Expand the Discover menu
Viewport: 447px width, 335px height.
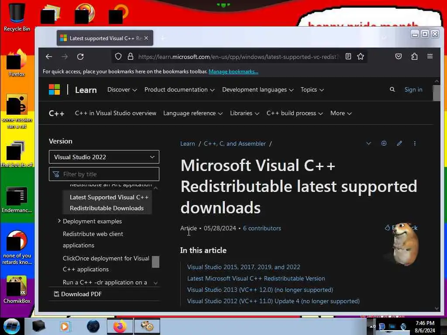click(122, 90)
